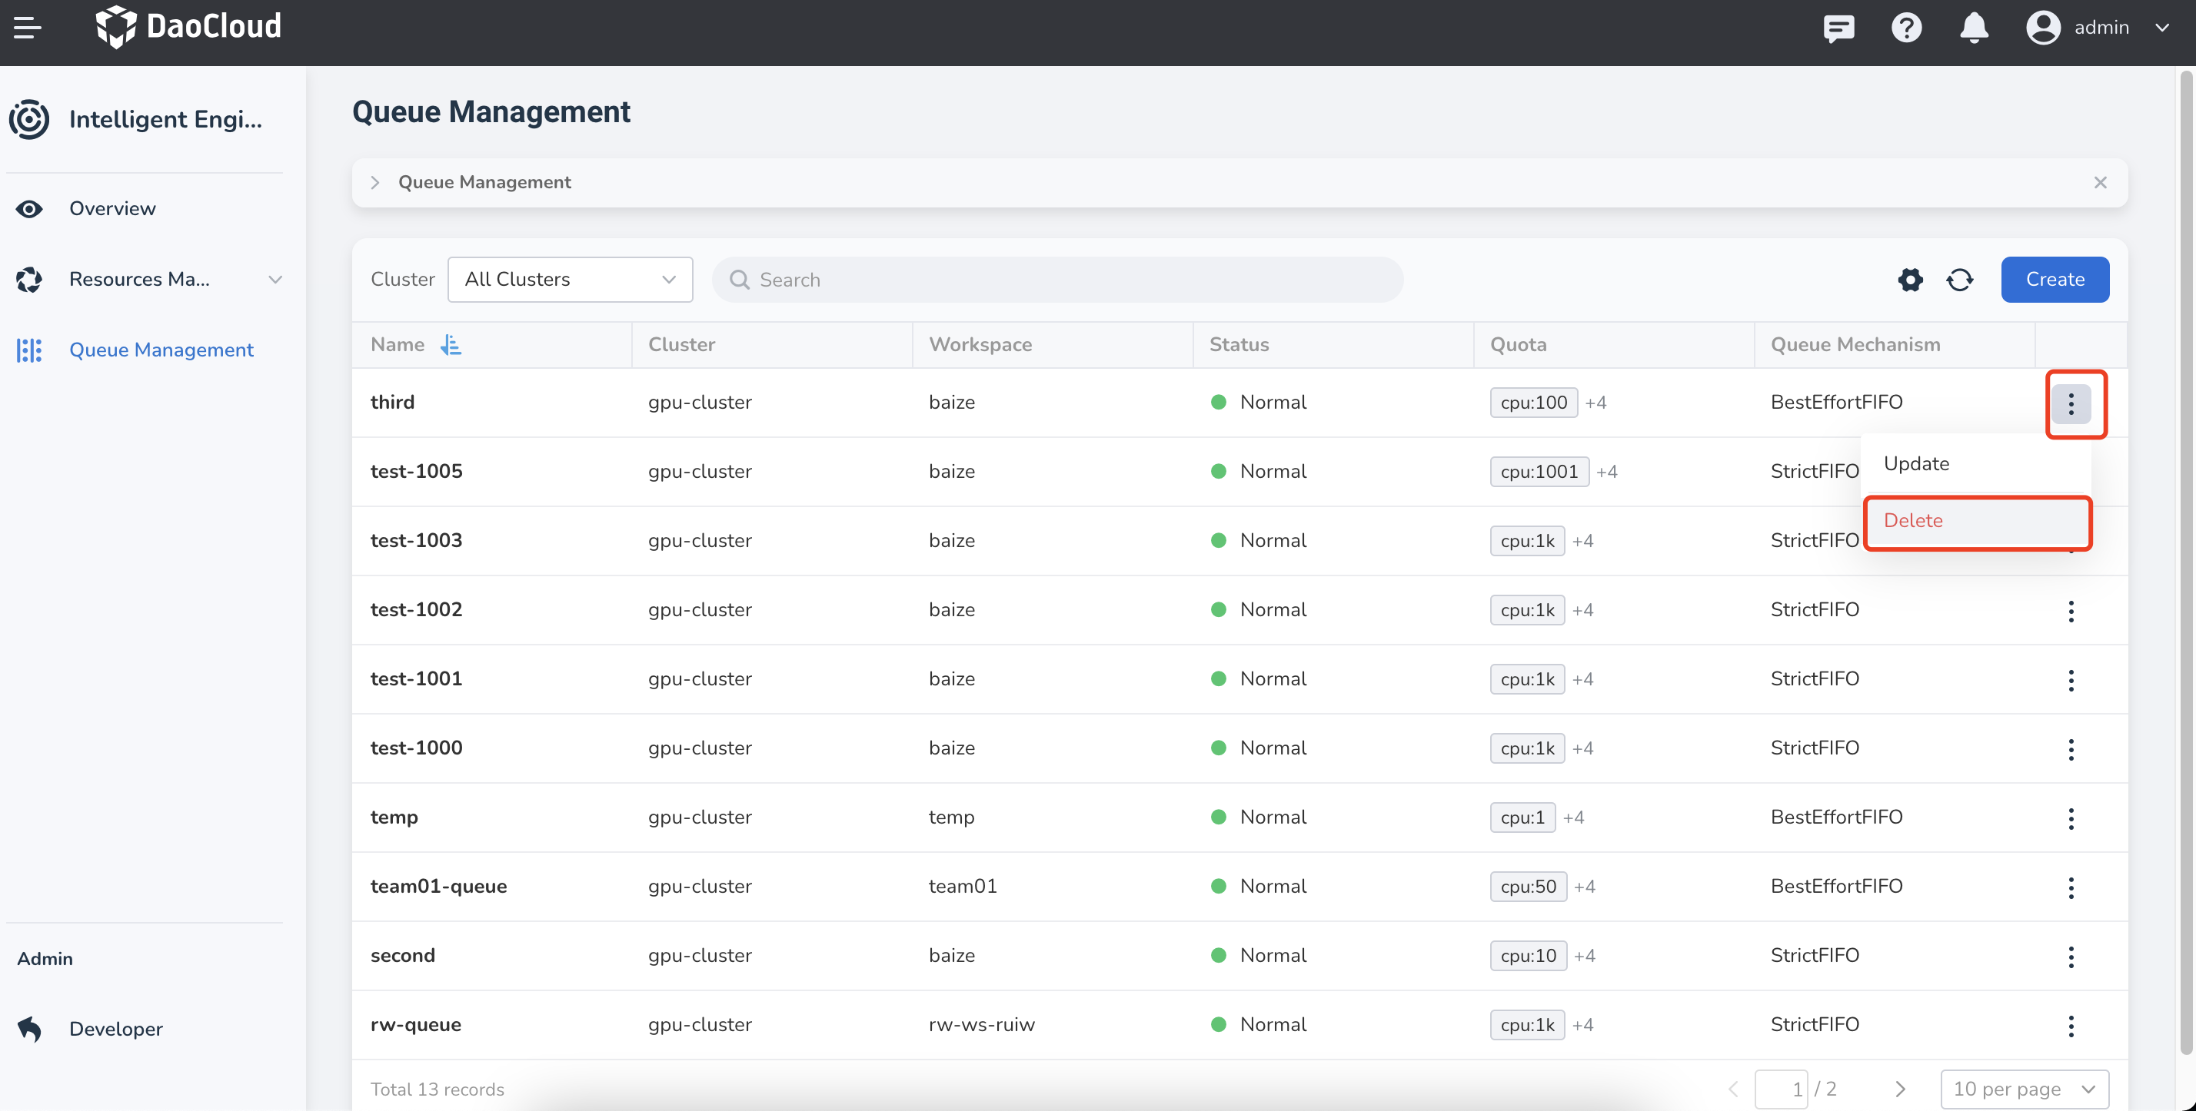The image size is (2196, 1111).
Task: Select Update from the context menu
Action: [1916, 463]
